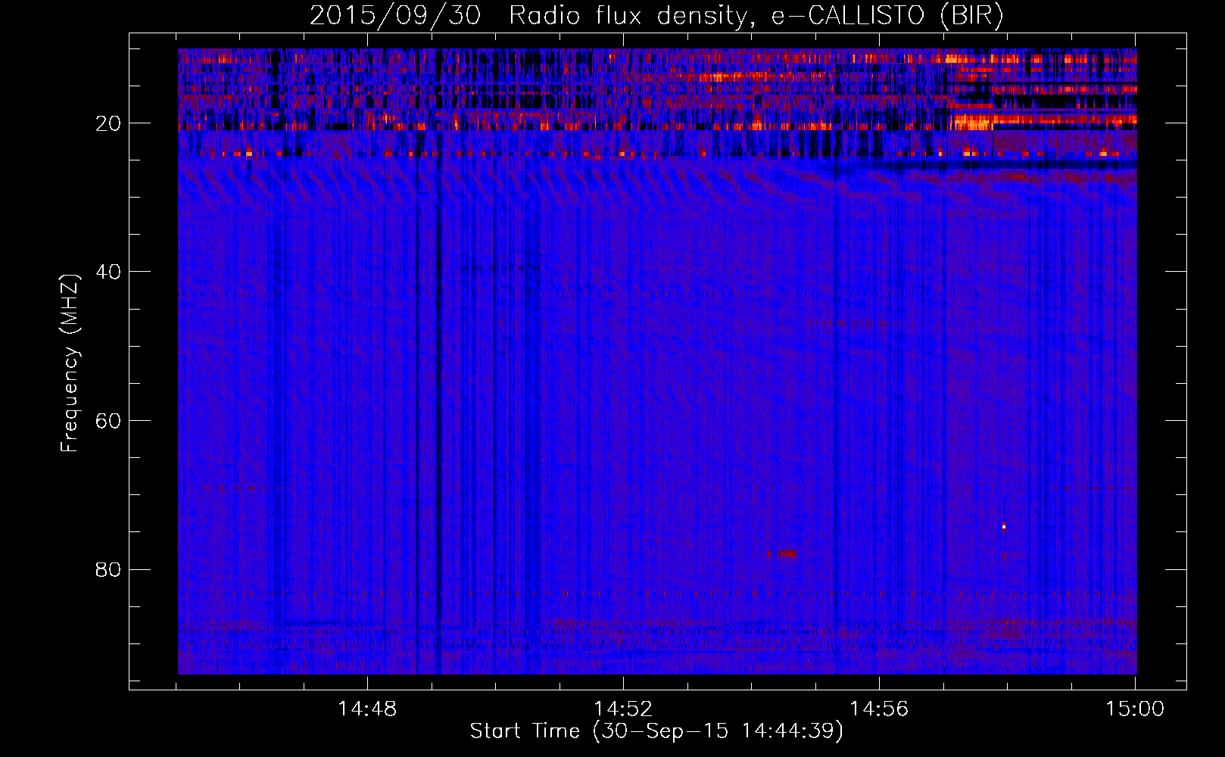This screenshot has width=1225, height=757.
Task: Click the 14:48 time tick label
Action: click(x=367, y=709)
